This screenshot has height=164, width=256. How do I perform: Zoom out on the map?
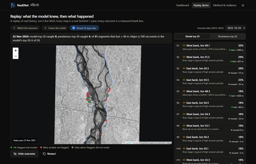pyautogui.click(x=16, y=56)
